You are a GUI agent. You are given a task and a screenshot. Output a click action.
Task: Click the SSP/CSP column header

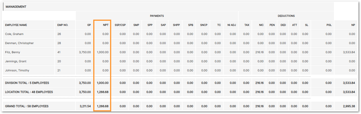coord(120,25)
